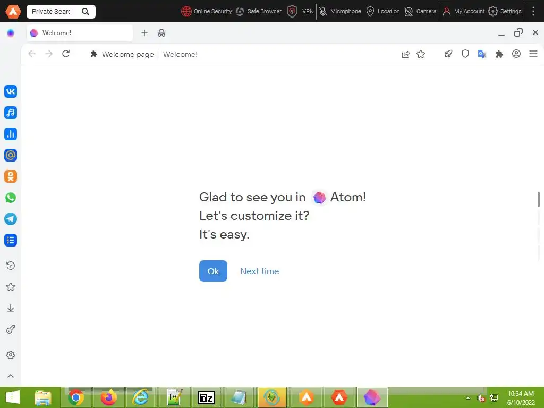Open Online Security in Avast bar
This screenshot has width=544, height=408.
click(207, 12)
